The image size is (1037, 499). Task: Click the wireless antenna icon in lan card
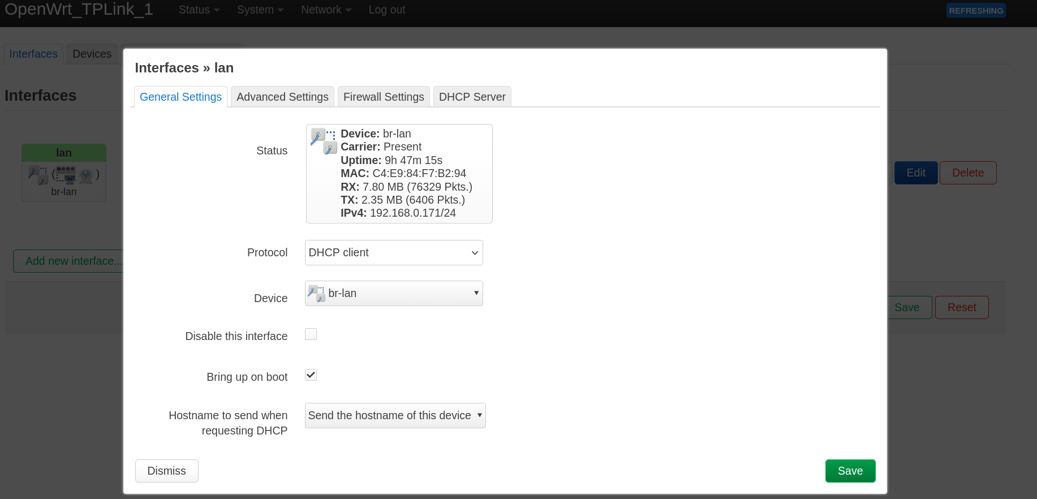(86, 176)
